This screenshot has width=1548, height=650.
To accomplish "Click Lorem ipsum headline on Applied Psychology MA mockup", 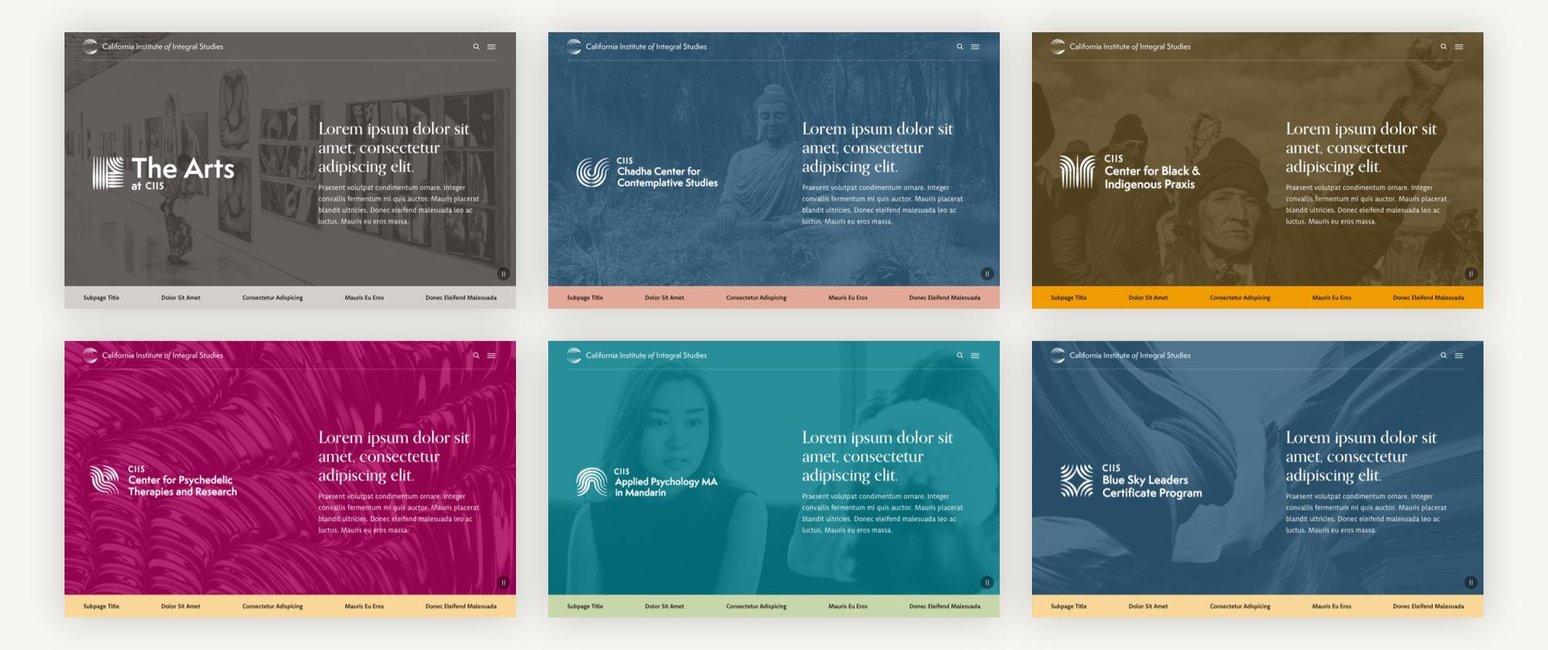I will (877, 456).
